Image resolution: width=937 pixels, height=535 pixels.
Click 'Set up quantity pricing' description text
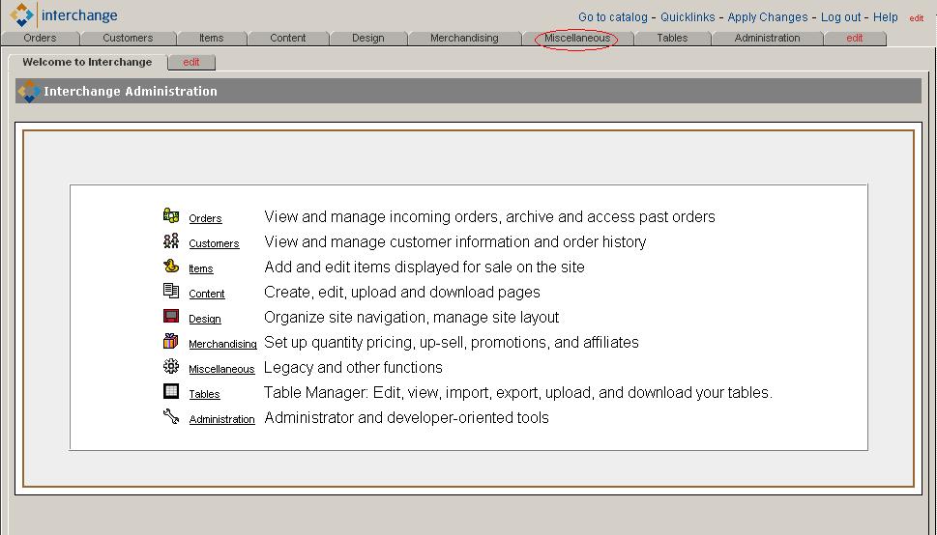[452, 342]
